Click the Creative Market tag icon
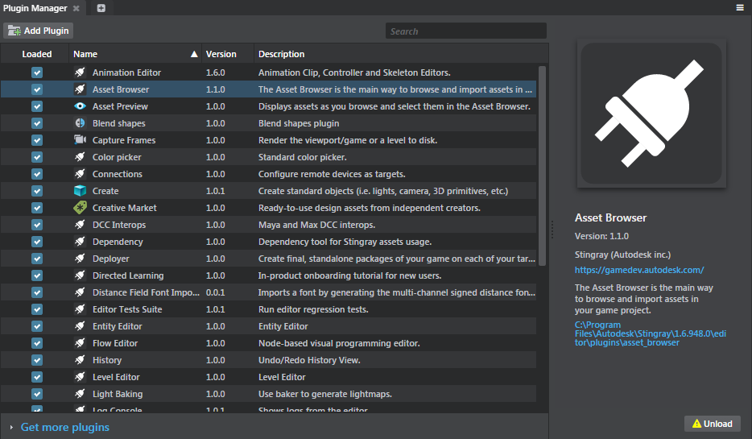752x439 pixels. coord(80,208)
